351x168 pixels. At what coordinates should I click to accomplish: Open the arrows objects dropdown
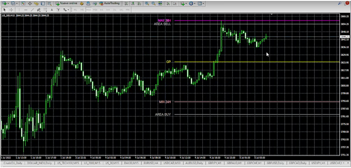[x=66, y=10]
